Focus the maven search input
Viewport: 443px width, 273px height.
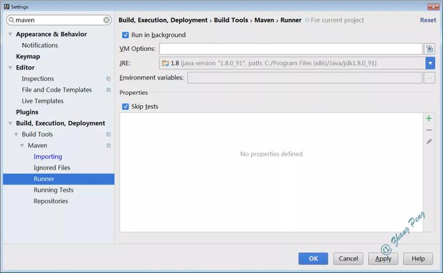coord(59,20)
